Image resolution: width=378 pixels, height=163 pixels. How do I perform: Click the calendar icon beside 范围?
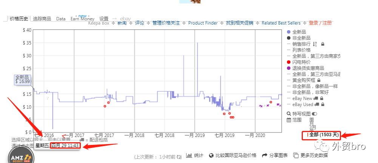(289, 120)
